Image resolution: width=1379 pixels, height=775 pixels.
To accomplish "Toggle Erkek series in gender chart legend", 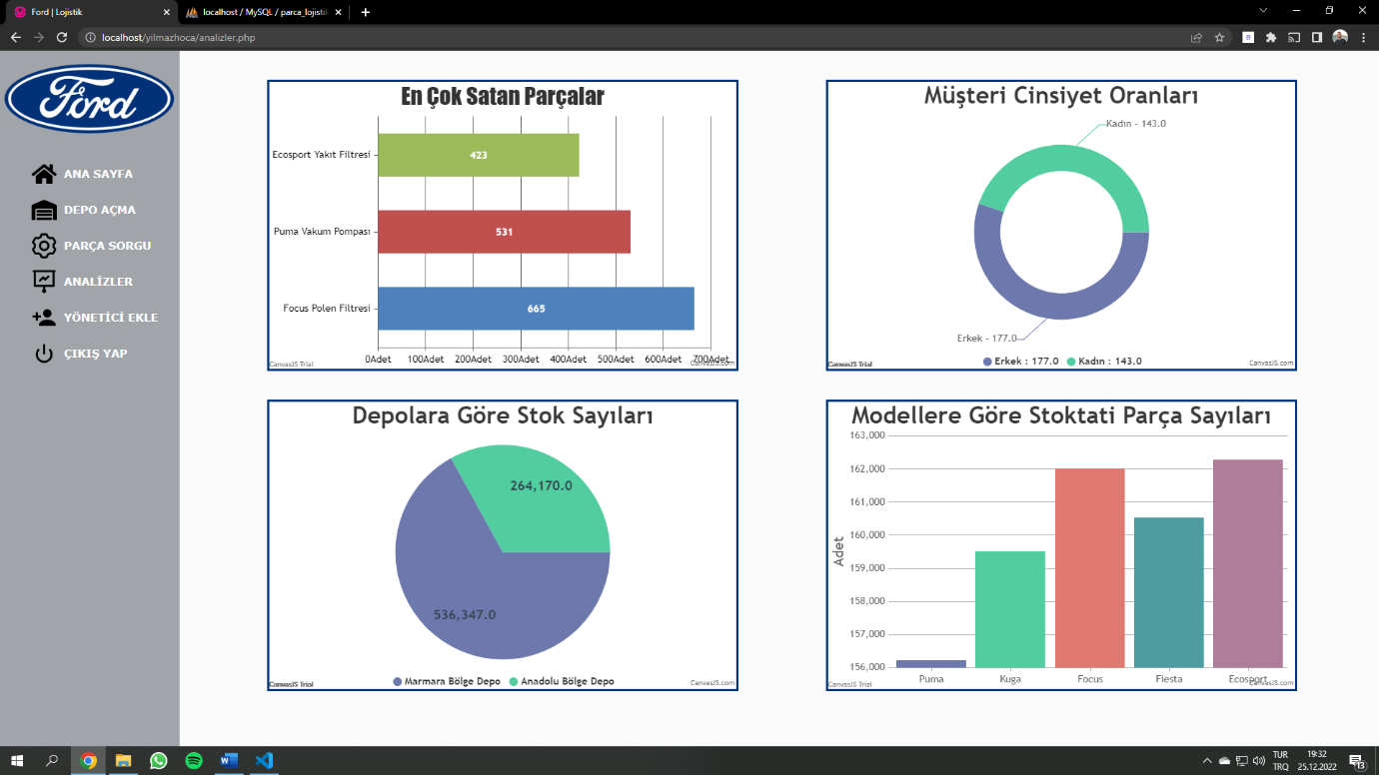I will (x=1021, y=362).
